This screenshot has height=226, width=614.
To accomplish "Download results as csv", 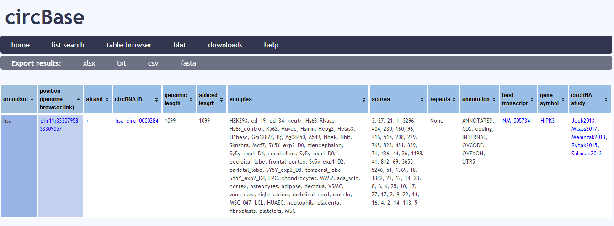I will 153,63.
